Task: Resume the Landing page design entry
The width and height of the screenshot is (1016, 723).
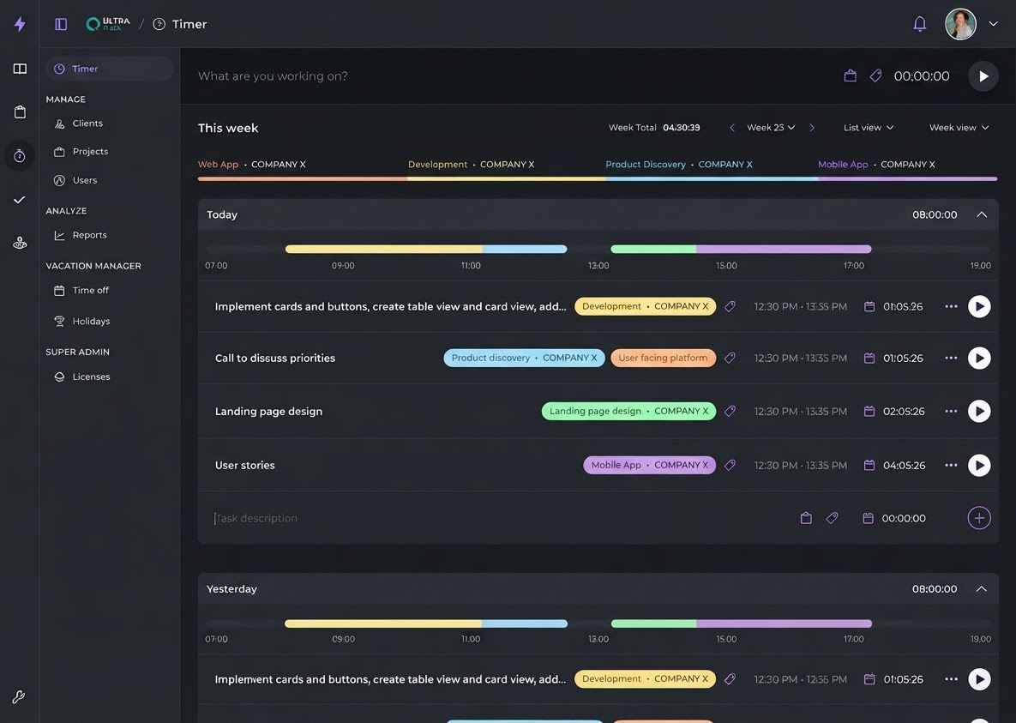Action: 979,411
